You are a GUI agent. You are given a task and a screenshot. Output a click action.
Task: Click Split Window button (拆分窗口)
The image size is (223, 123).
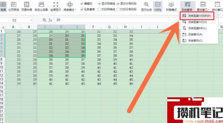tap(217, 6)
